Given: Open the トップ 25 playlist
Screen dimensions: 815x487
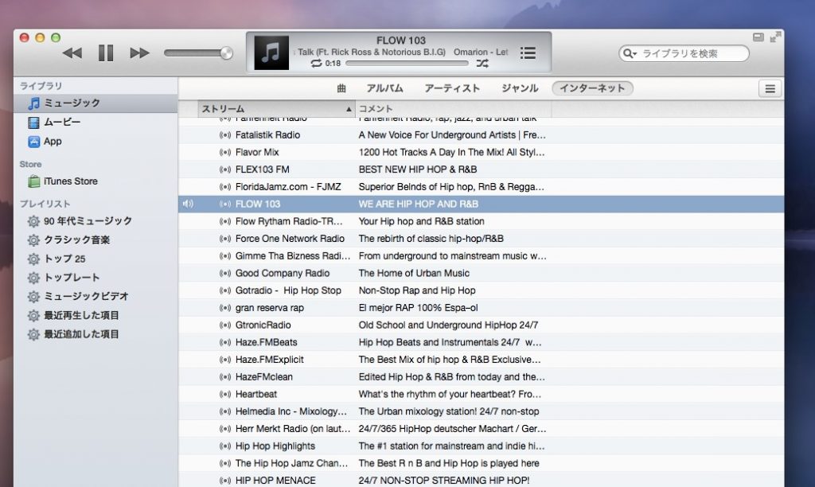Looking at the screenshot, I should click(x=96, y=259).
